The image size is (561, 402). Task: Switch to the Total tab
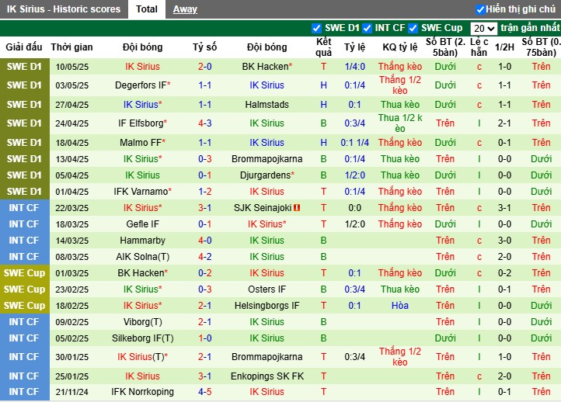click(147, 9)
